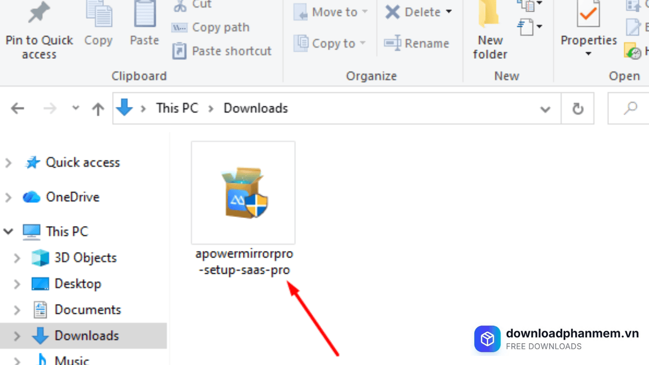Navigate back using the back arrow

17,108
